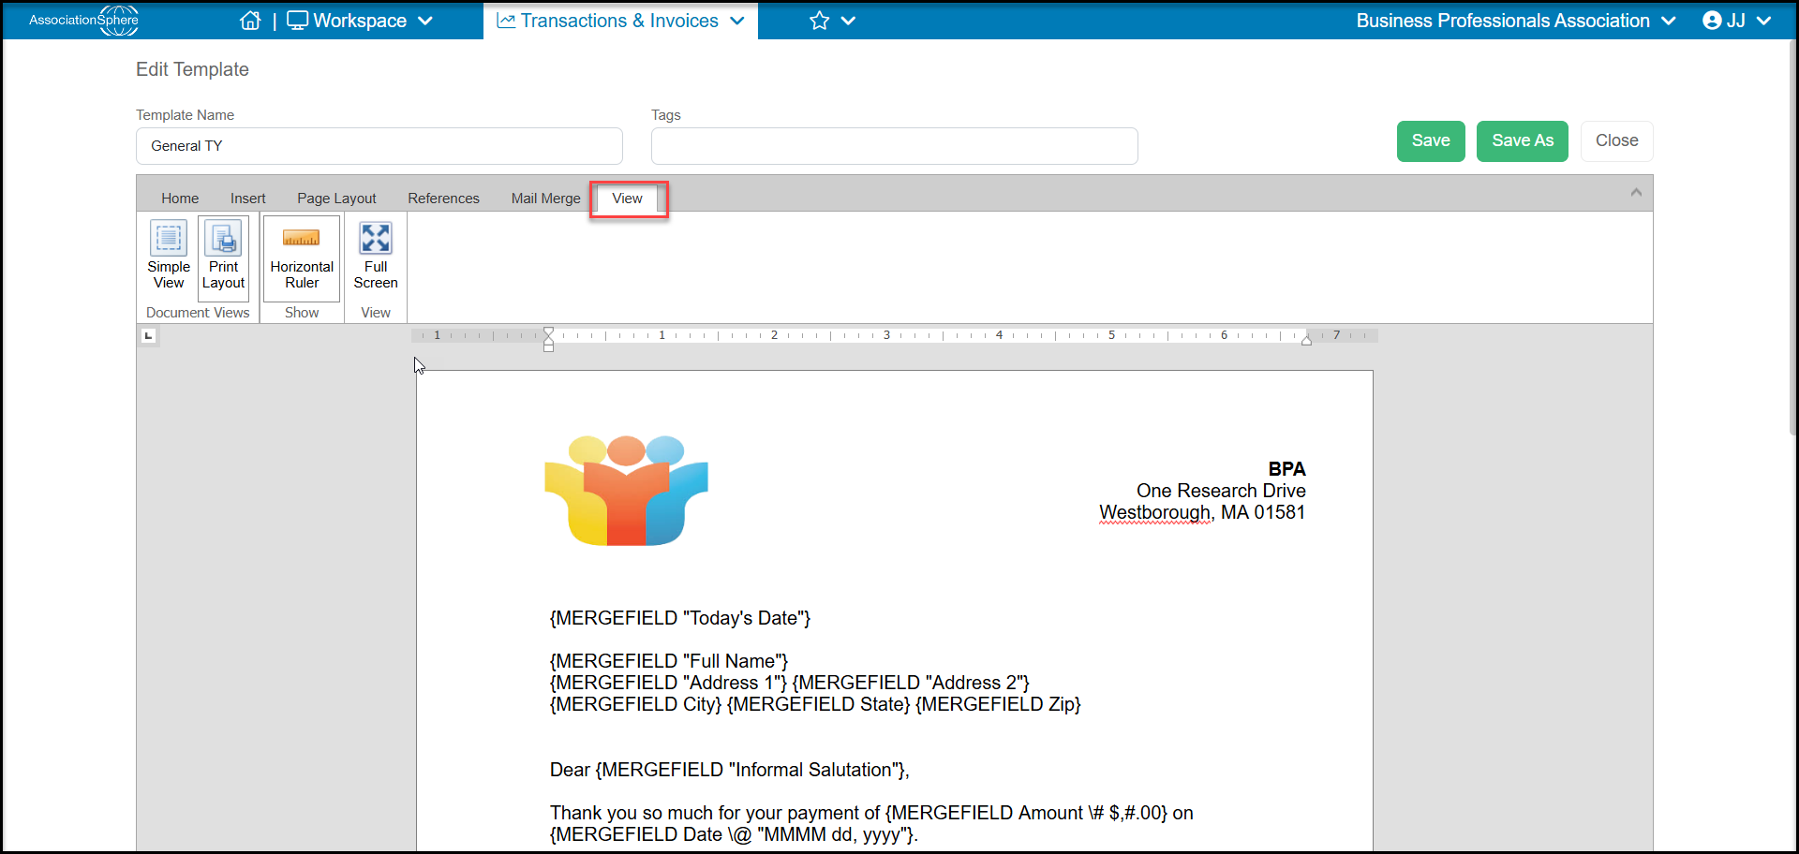
Task: Click the 'Westborough, MA 01581' line
Action: point(1202,513)
